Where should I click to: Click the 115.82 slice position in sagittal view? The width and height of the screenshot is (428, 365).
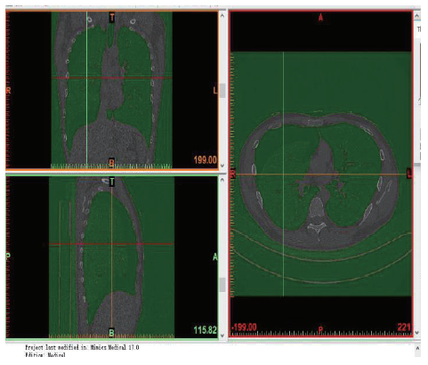[205, 330]
